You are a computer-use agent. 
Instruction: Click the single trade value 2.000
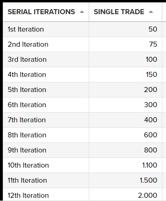click(x=147, y=196)
